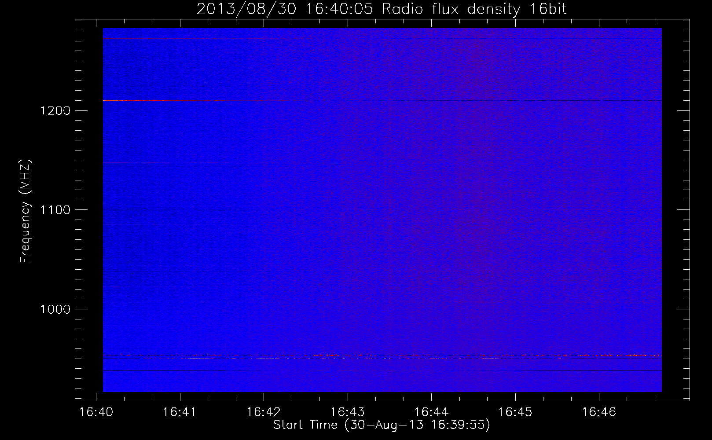Click the plot title '2013/08/30 16:40:05 Radio flux density 16bit'

pyautogui.click(x=382, y=9)
